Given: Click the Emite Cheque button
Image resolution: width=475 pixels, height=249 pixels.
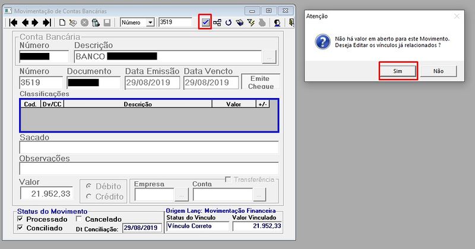Looking at the screenshot, I should (x=261, y=81).
